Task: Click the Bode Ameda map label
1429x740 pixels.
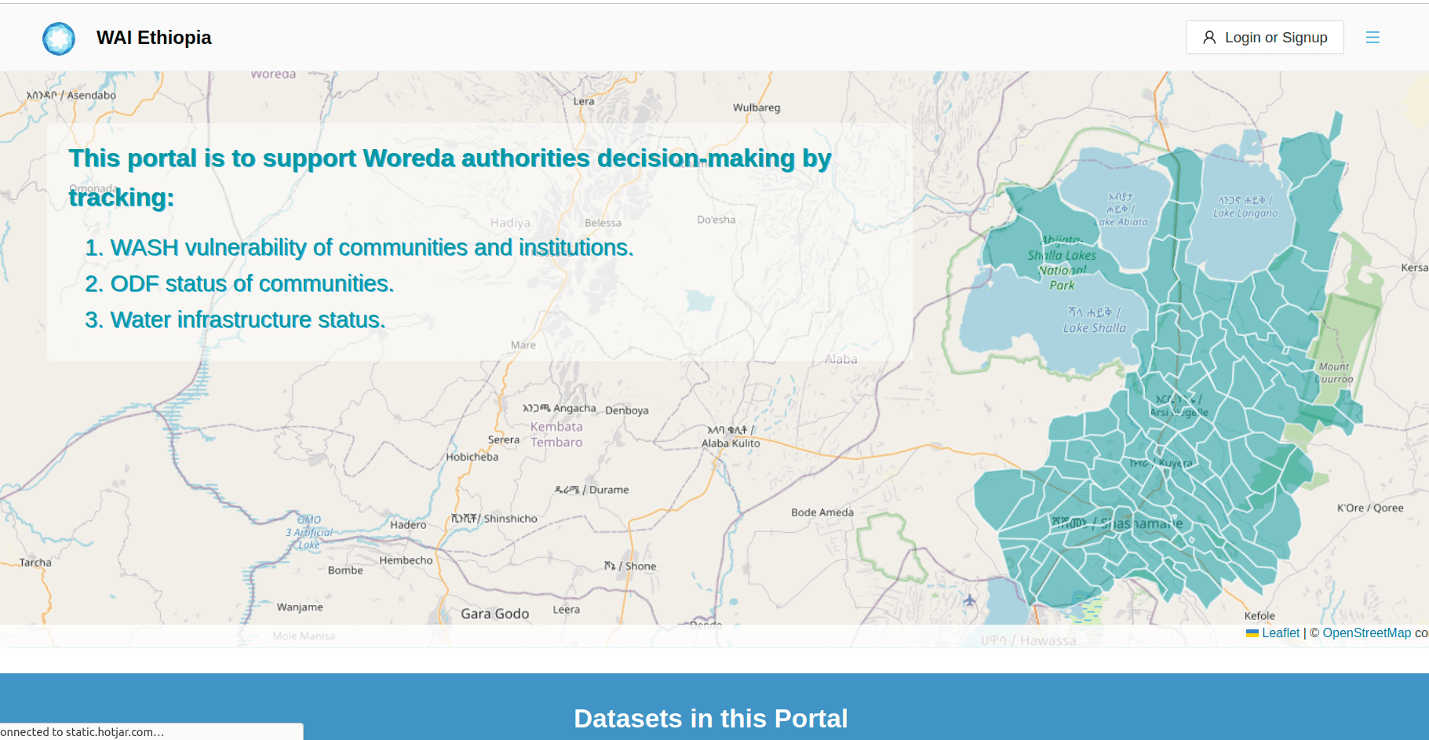Action: (x=822, y=512)
